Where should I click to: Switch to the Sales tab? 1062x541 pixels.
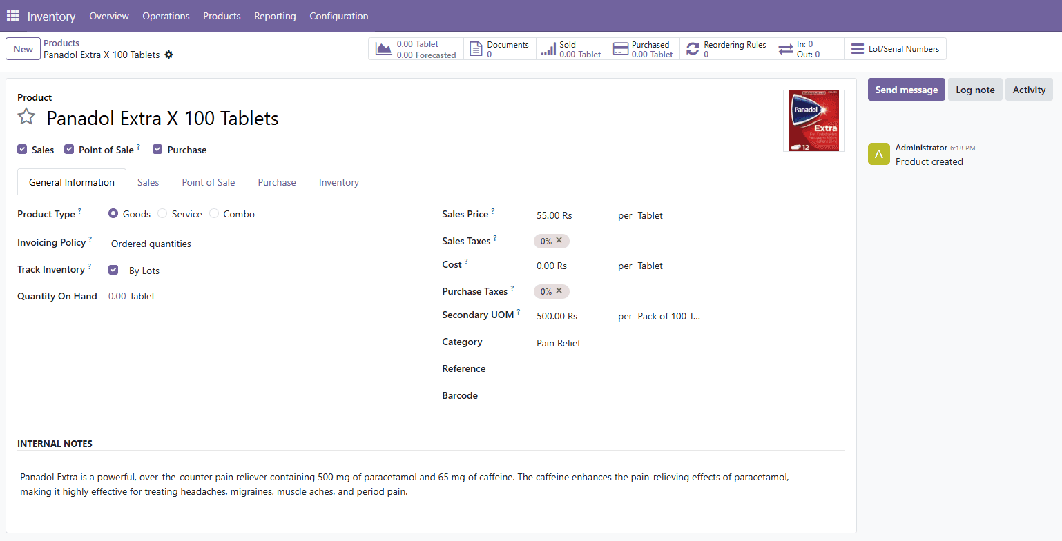(148, 182)
